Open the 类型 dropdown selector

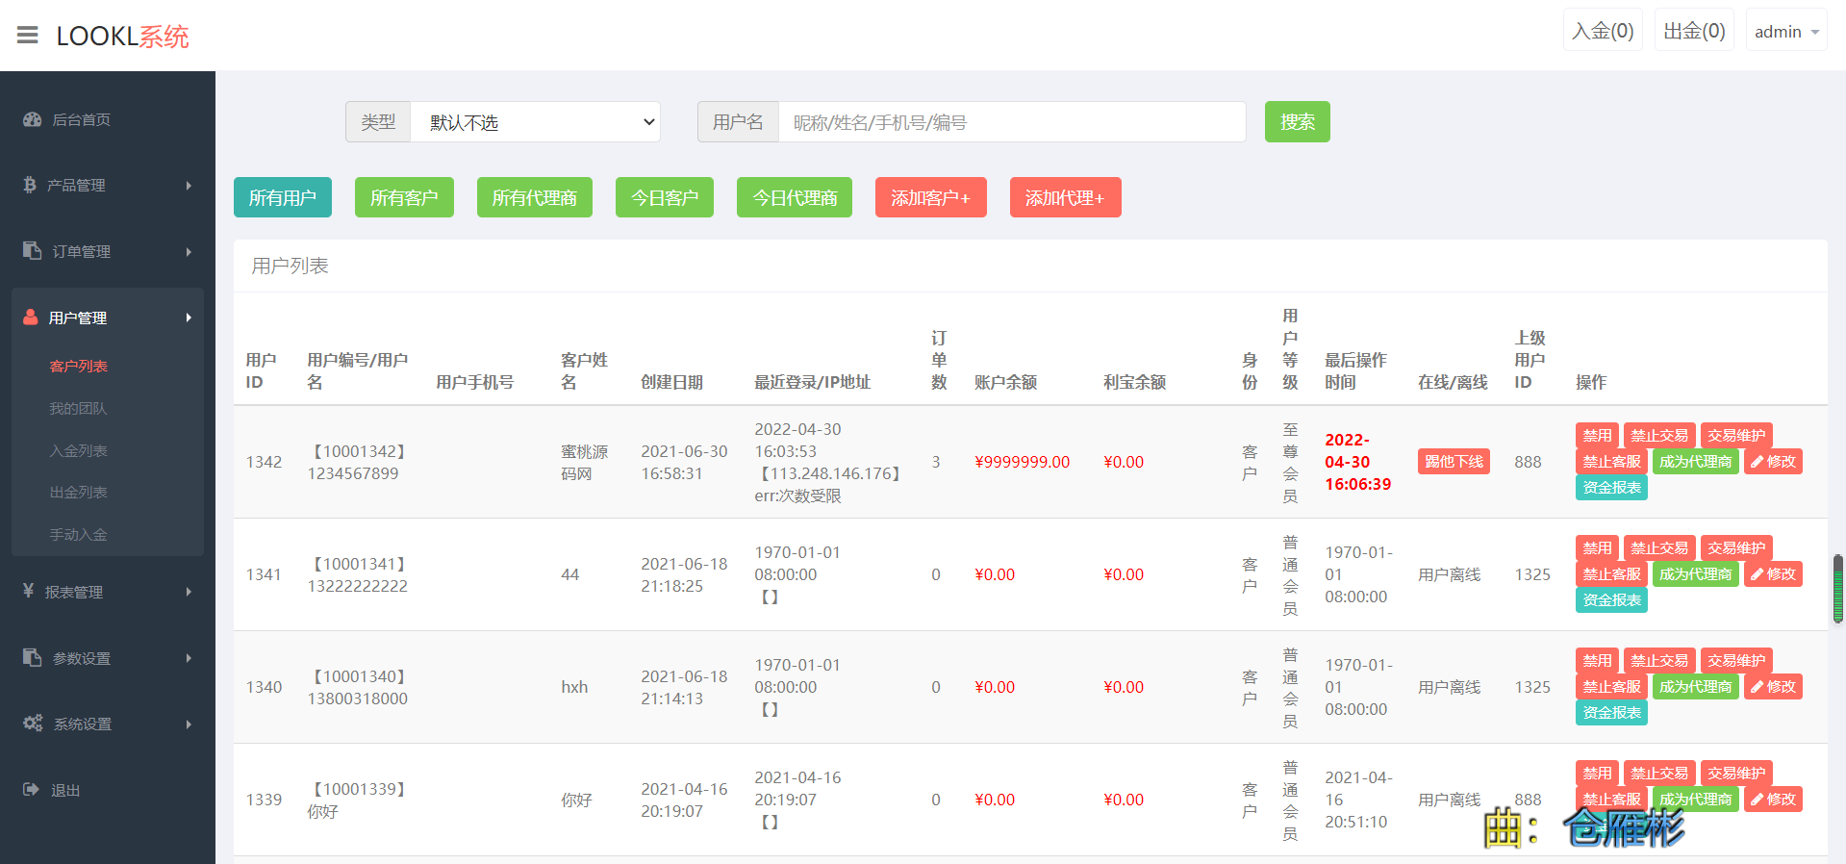[x=535, y=122]
